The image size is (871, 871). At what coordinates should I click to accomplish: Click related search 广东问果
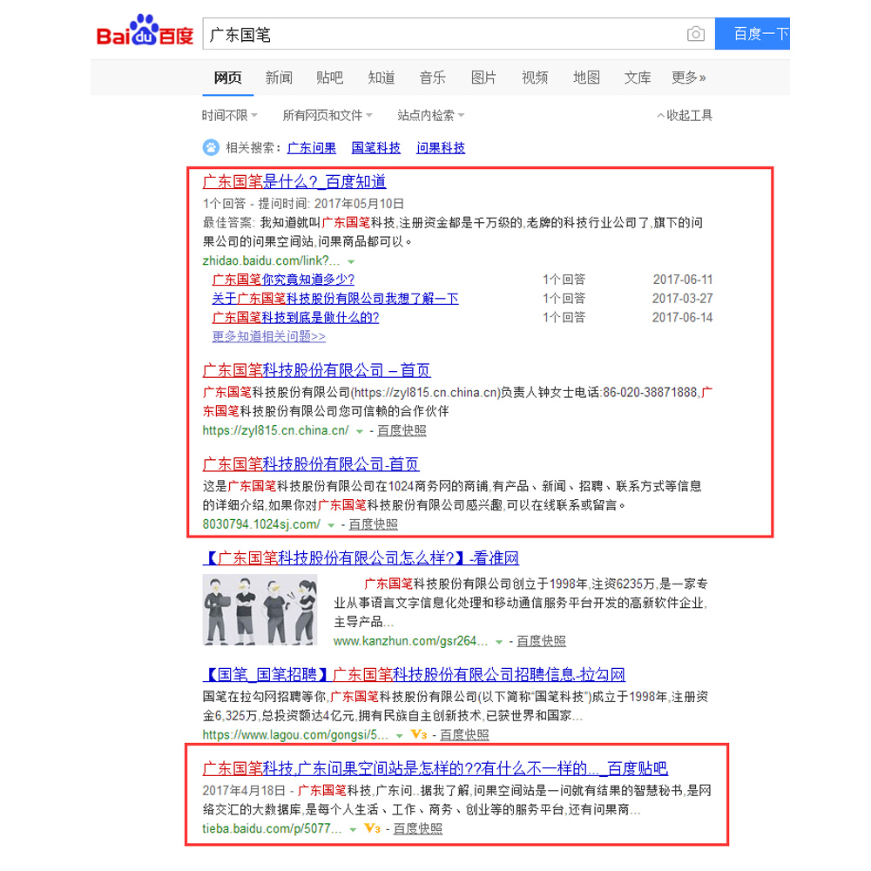point(312,148)
